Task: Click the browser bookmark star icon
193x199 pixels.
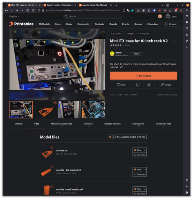Action: point(132,11)
